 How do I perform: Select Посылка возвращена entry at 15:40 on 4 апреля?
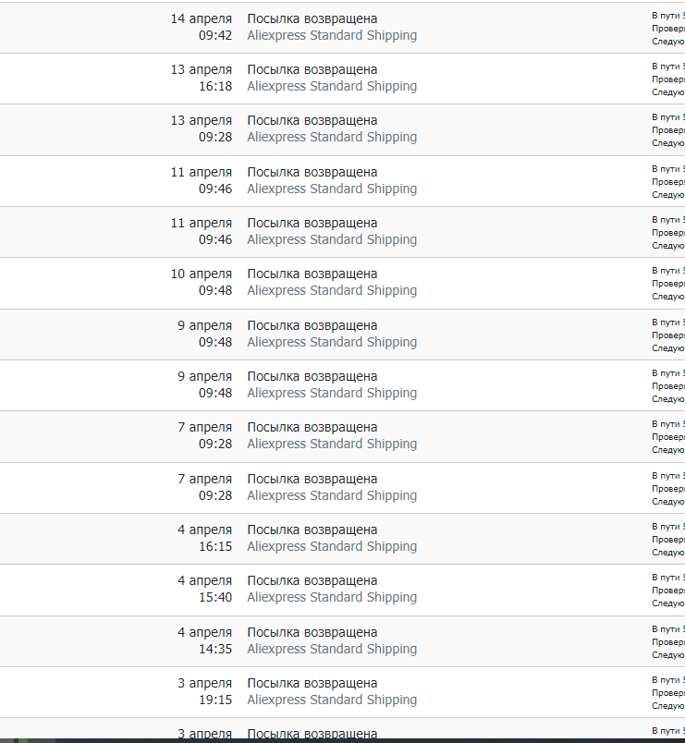342,590
